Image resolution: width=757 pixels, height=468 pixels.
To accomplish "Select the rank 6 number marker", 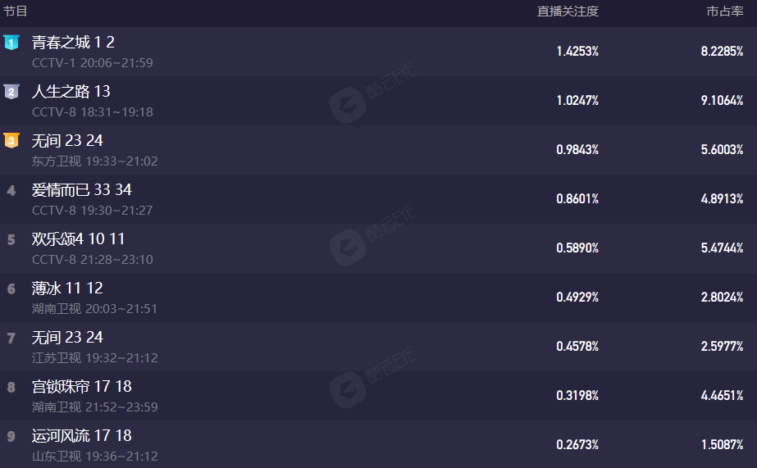I will (x=11, y=289).
